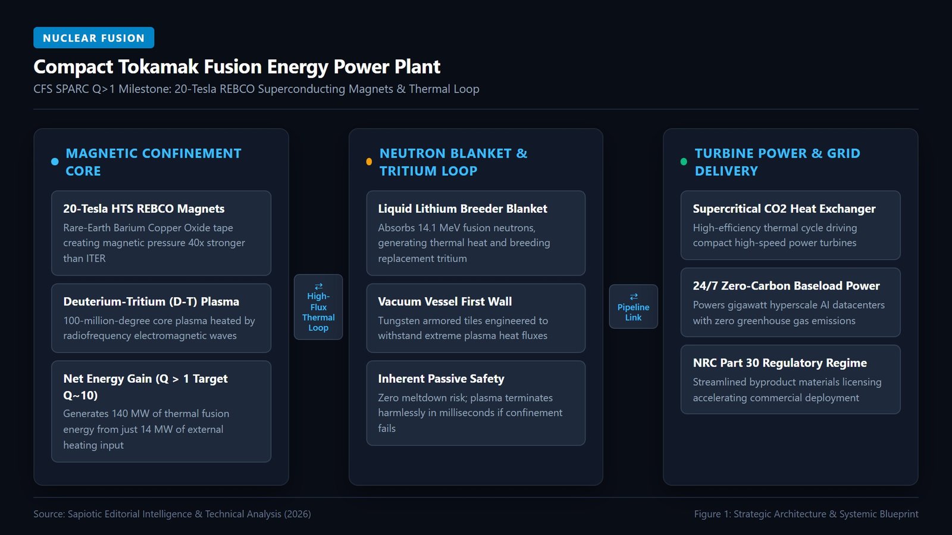Image resolution: width=952 pixels, height=535 pixels.
Task: Select the "High-Flux Thermal Loop" connector label
Action: [x=318, y=312]
